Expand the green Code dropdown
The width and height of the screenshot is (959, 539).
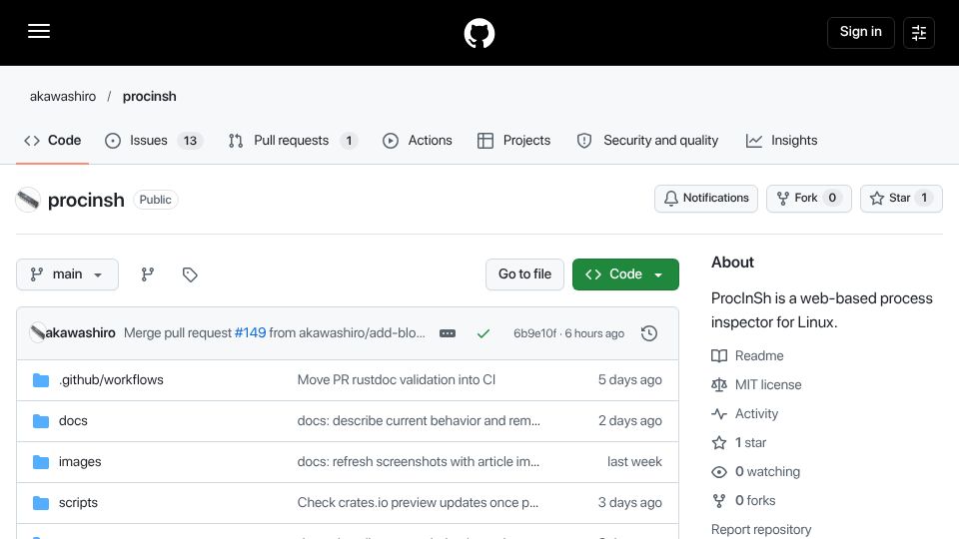pyautogui.click(x=625, y=274)
